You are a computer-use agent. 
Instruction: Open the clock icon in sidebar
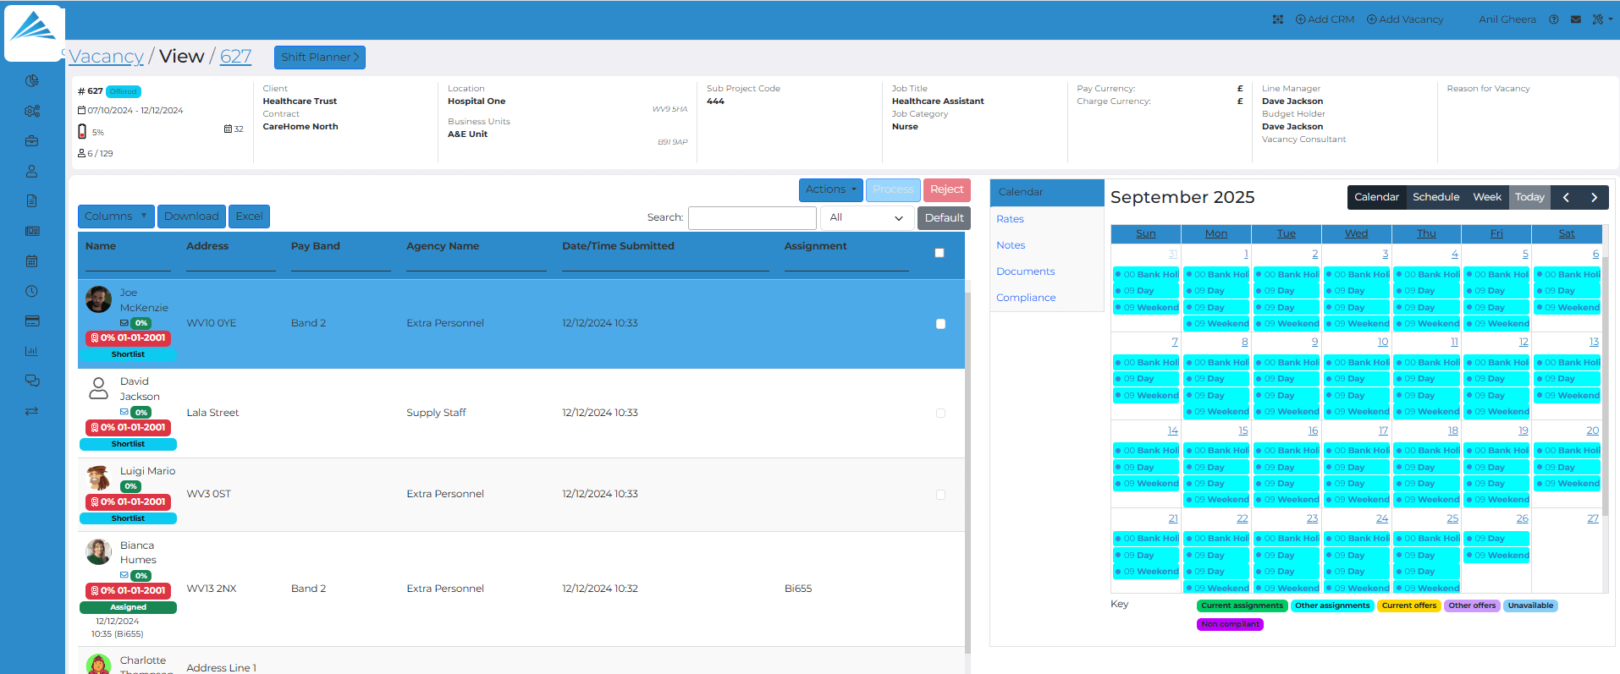tap(32, 291)
